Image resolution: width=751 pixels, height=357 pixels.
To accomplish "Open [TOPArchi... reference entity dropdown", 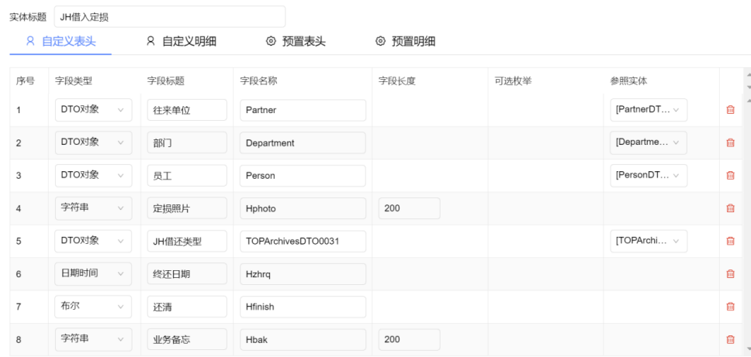I will [x=649, y=241].
